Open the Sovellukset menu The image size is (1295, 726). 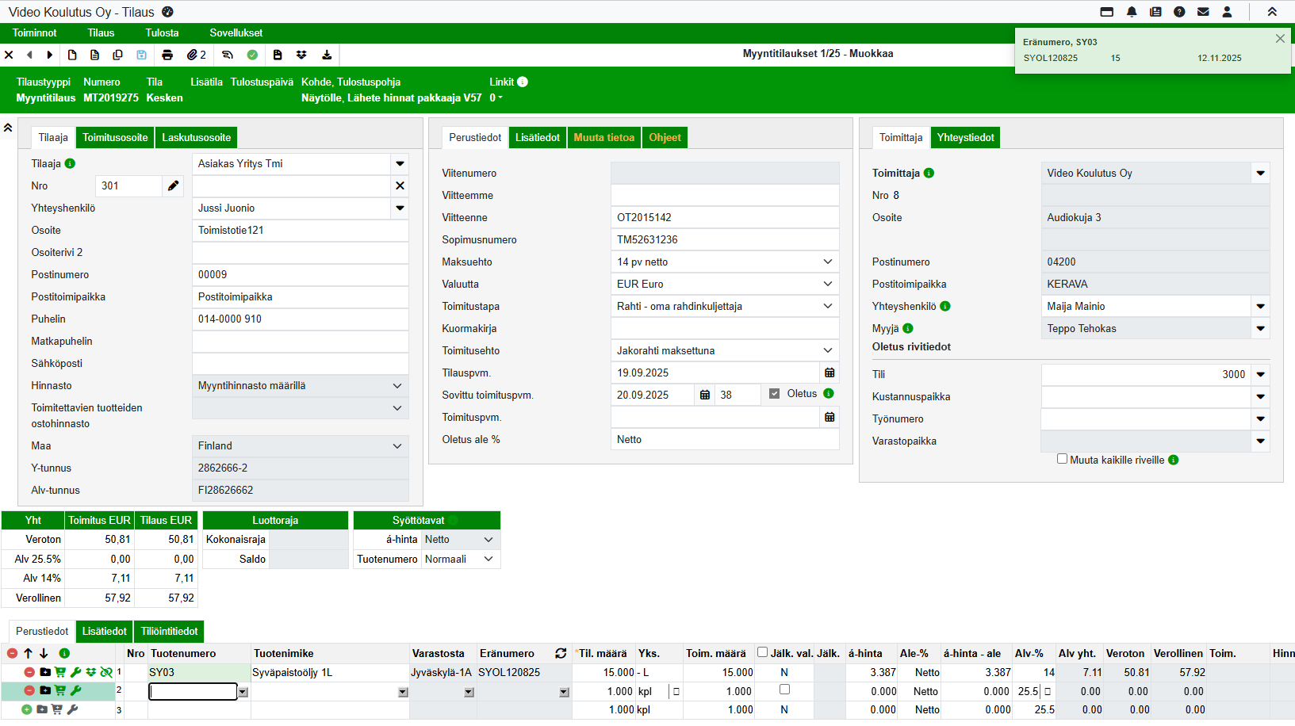236,32
